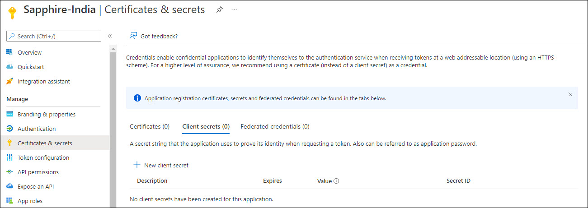Click the Quickstart cloud icon
588x208 pixels.
tap(9, 67)
